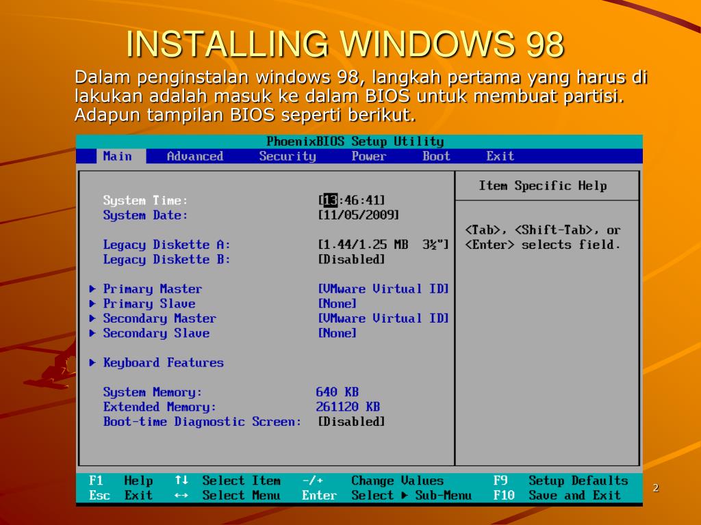The image size is (701, 525).
Task: Click the PhoenixBIOS Setup Utility title
Action: pos(355,142)
